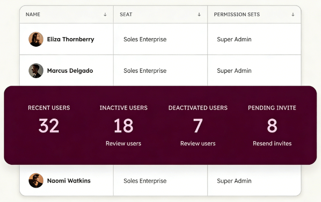Open Marcus Delgado's user name
321x202 pixels.
tap(70, 71)
